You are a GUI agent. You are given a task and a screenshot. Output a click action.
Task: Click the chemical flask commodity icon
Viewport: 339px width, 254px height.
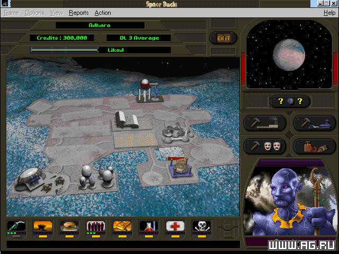click(x=149, y=226)
